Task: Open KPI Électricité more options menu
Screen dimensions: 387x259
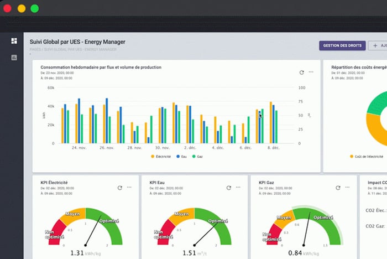Action: click(129, 187)
